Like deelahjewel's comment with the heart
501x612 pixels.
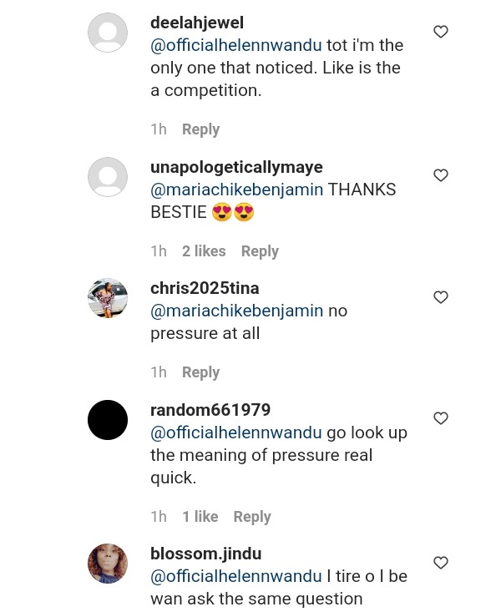click(x=441, y=32)
